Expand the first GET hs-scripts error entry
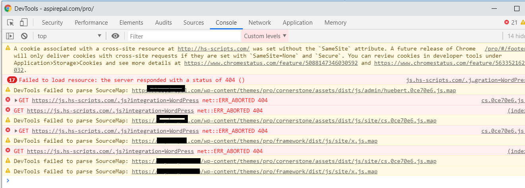The height and width of the screenshot is (188, 525). tap(16, 101)
